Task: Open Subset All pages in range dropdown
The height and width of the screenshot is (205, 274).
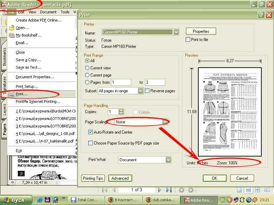Action: point(140,91)
